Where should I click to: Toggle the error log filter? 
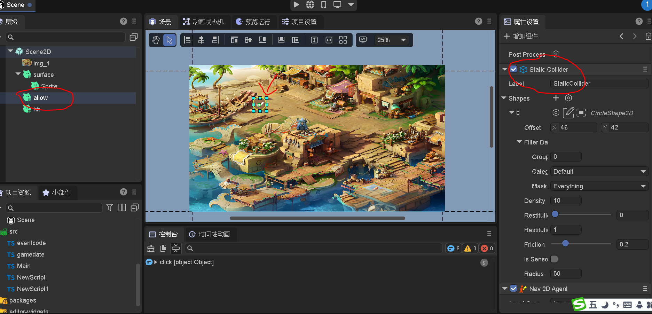click(x=487, y=248)
